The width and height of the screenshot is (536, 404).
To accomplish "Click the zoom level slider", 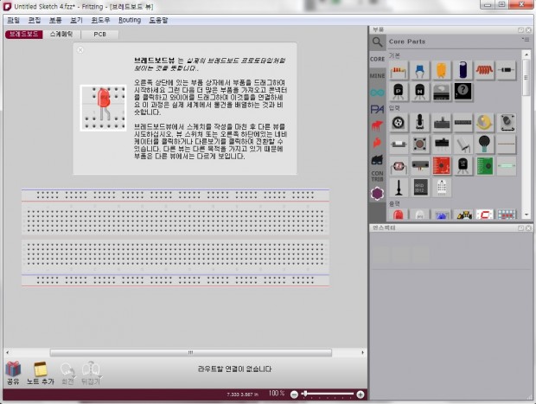I will tap(327, 394).
